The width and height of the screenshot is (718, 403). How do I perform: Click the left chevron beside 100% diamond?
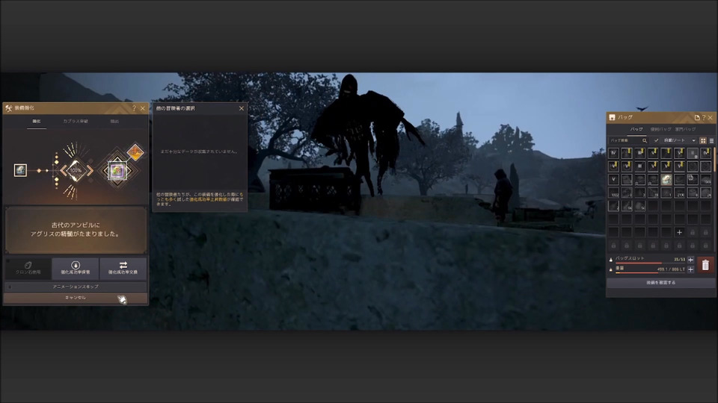63,171
